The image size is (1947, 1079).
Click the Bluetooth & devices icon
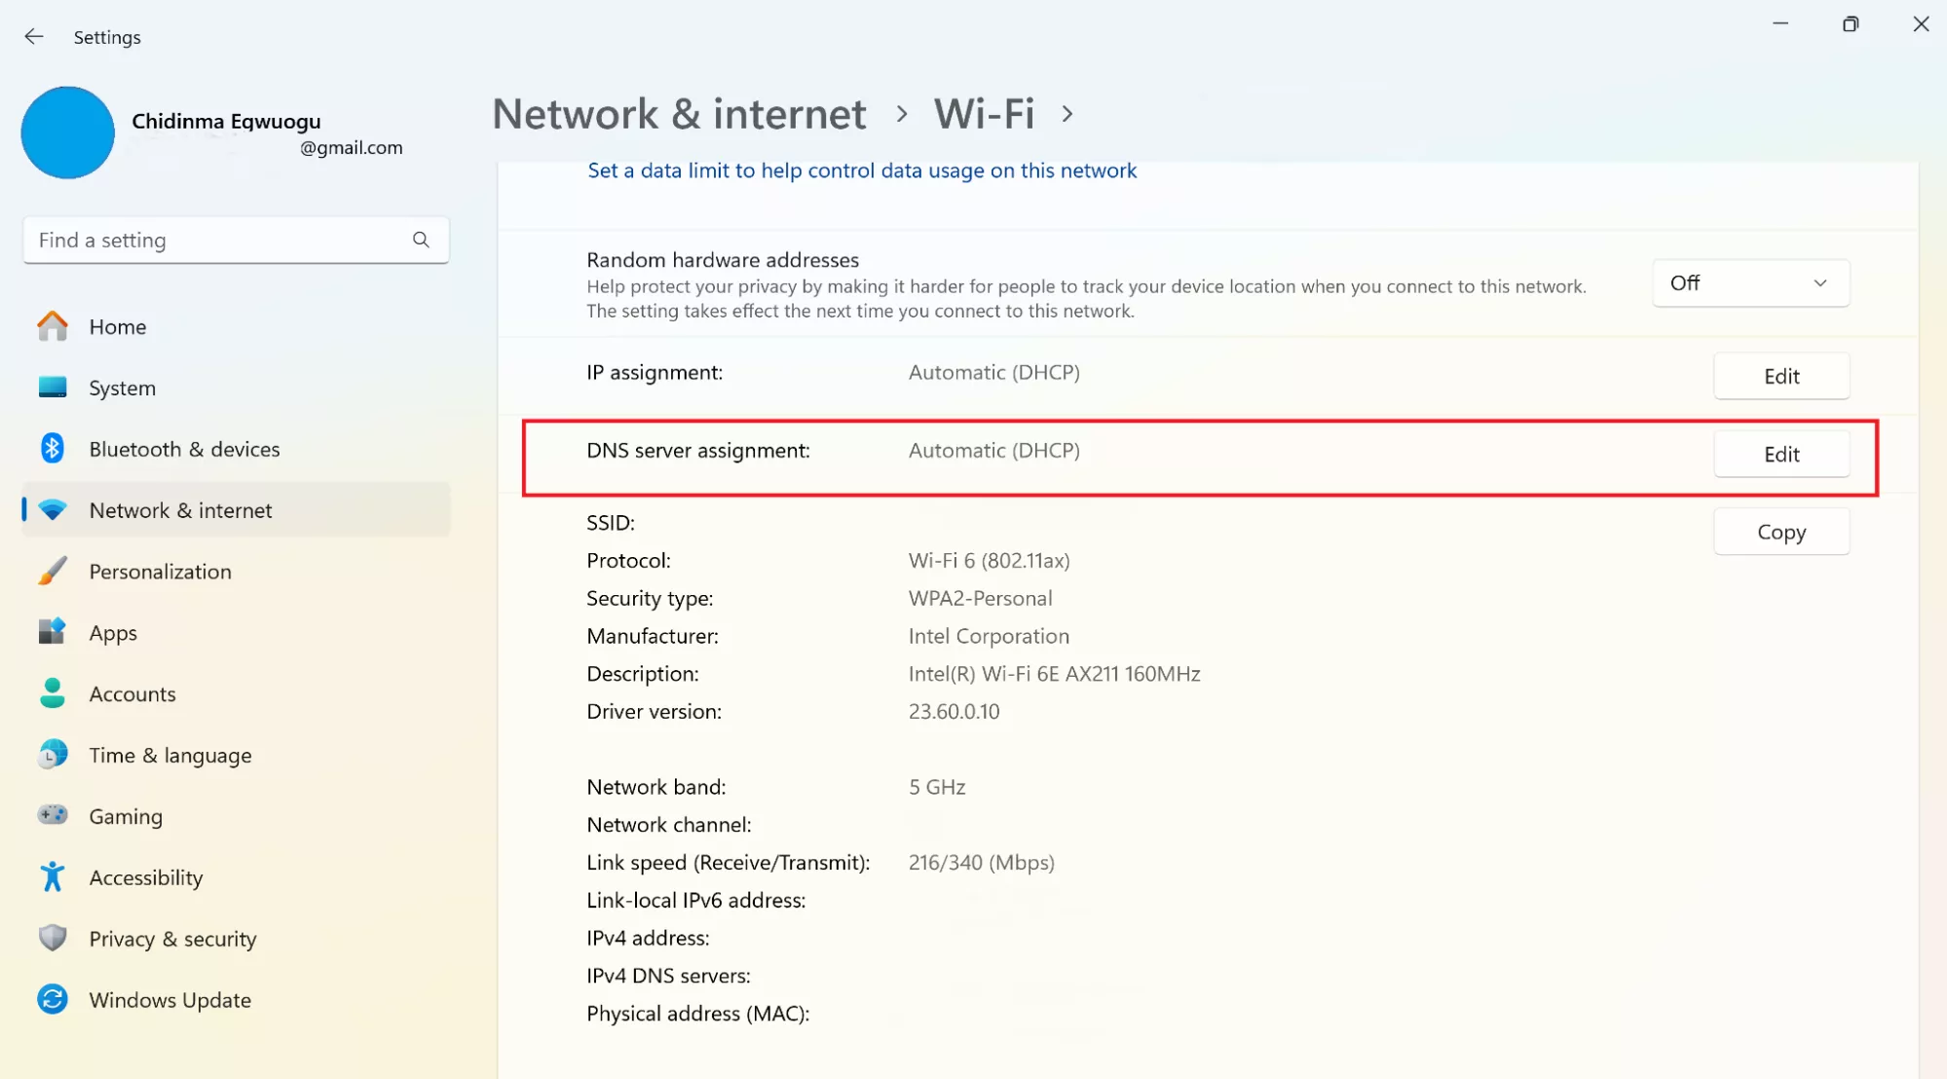[53, 449]
